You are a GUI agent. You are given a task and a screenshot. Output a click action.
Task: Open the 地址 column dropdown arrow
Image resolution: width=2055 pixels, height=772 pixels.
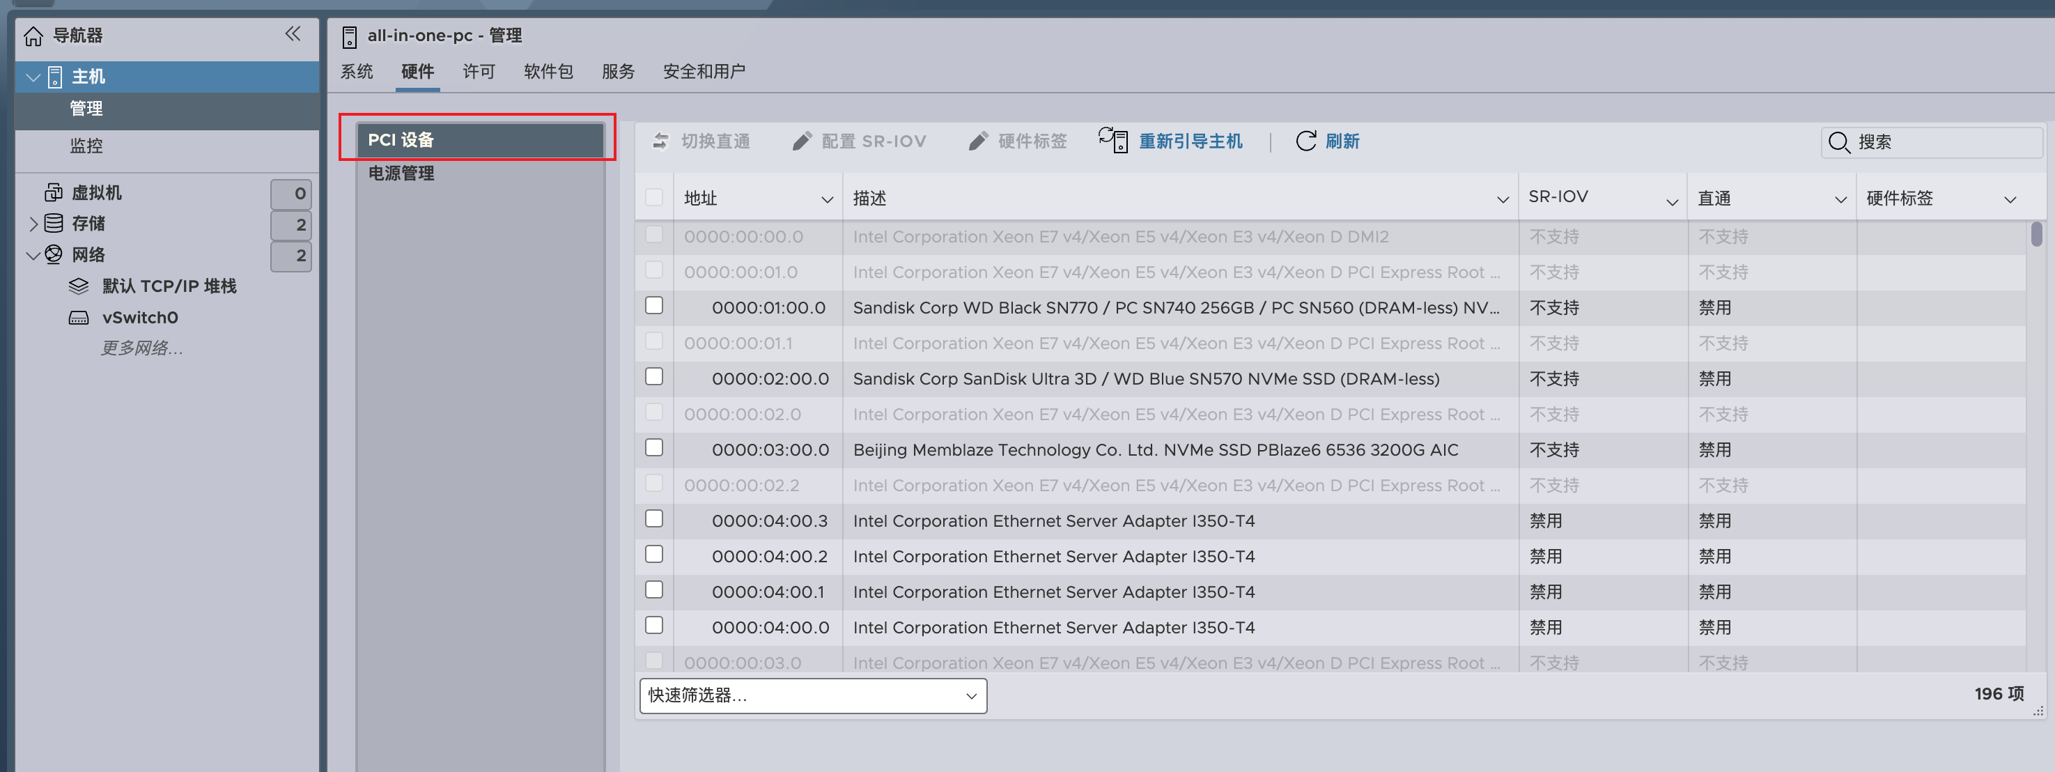tap(828, 199)
